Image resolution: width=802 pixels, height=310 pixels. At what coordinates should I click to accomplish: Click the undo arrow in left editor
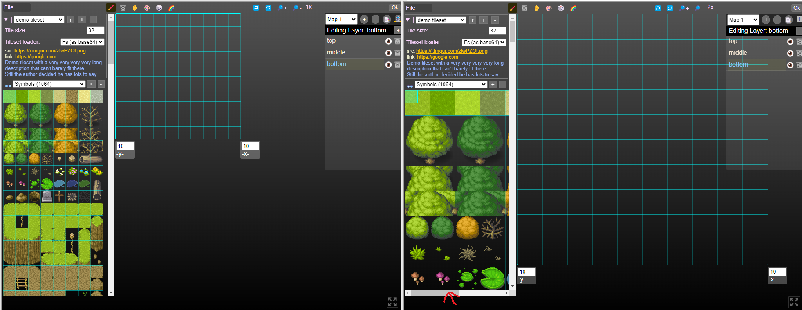coord(256,8)
